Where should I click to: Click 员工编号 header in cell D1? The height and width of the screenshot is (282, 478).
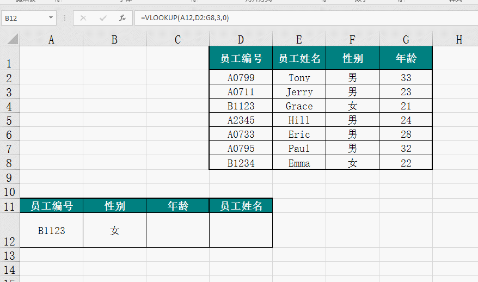(x=241, y=58)
